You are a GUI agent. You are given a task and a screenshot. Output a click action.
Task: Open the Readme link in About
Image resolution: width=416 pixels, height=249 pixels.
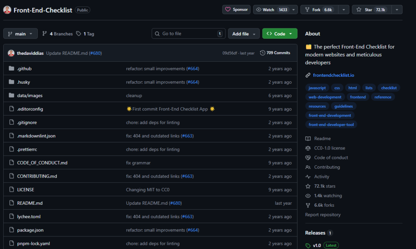pyautogui.click(x=322, y=139)
